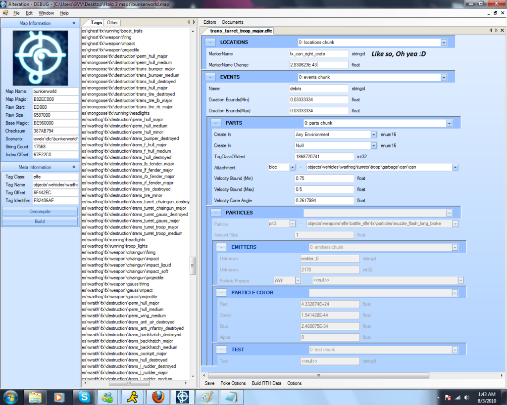Collapse the PARTS section

(x=216, y=123)
